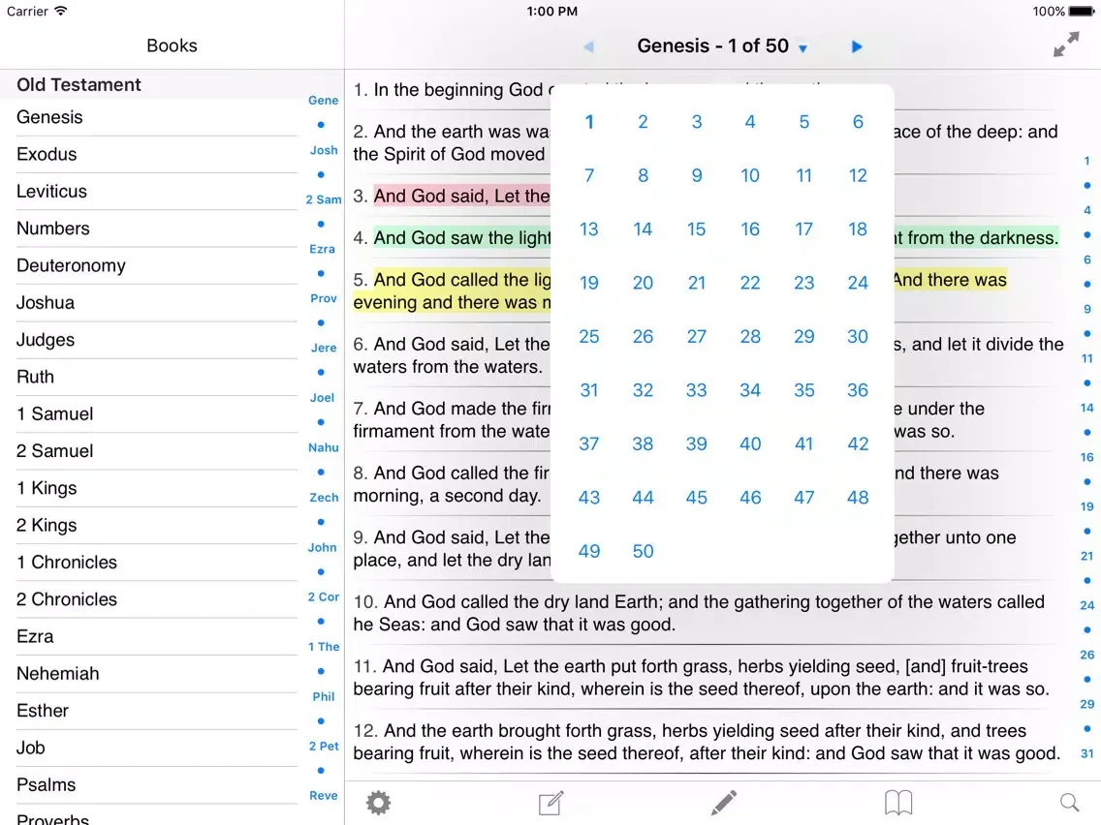1101x825 pixels.
Task: Tap verse 10 about dry land Earth
Action: 699,613
